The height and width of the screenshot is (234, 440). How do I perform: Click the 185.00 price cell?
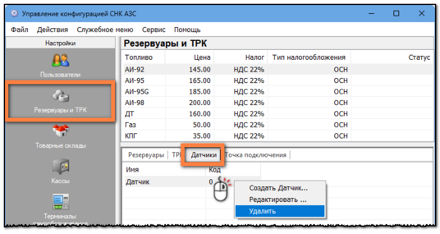pyautogui.click(x=199, y=92)
